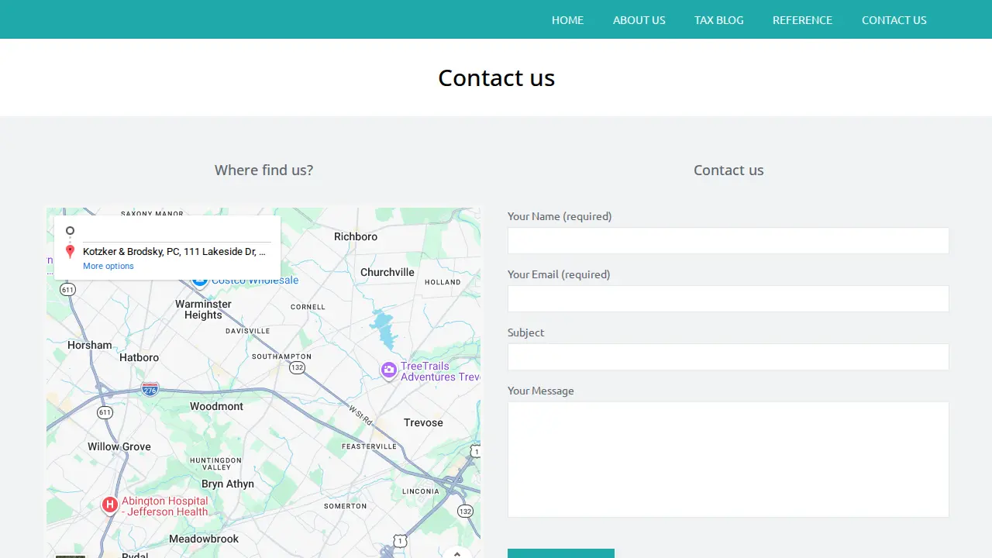Viewport: 992px width, 558px height.
Task: Select CONTACT US in the navigation bar
Action: 894,20
